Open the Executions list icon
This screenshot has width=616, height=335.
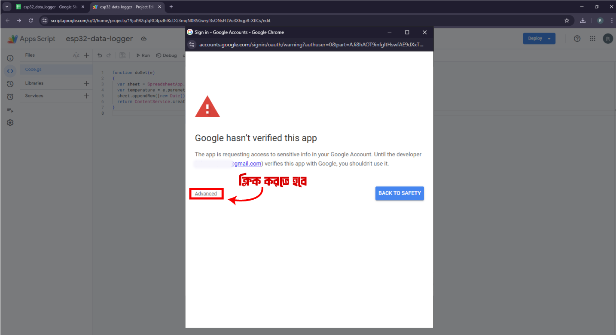(x=10, y=110)
